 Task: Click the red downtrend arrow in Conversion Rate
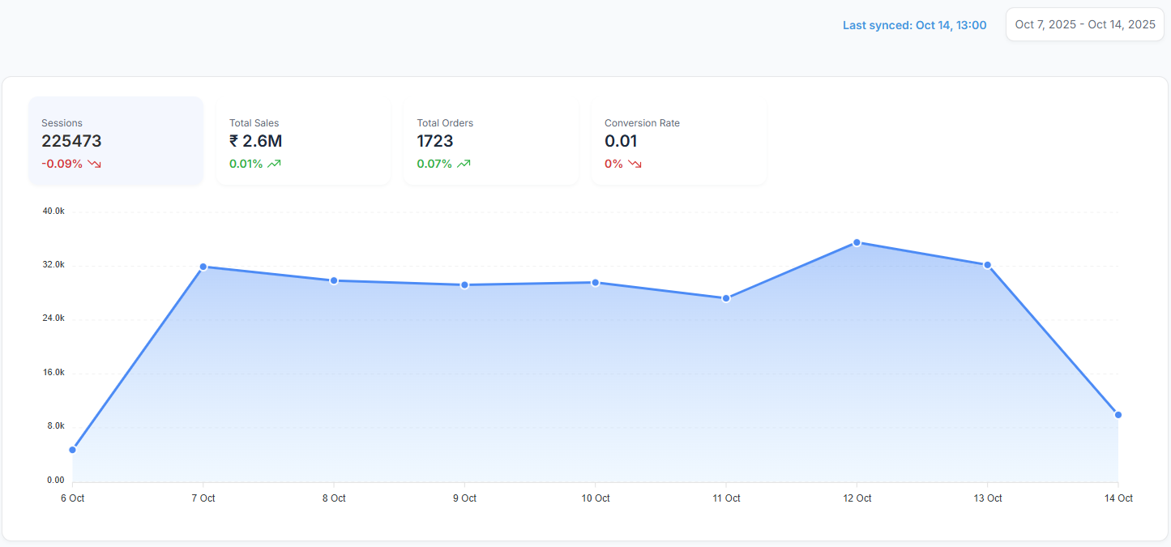(635, 164)
